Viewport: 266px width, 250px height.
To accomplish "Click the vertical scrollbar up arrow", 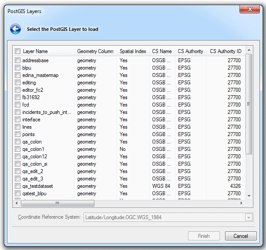I will 249,51.
